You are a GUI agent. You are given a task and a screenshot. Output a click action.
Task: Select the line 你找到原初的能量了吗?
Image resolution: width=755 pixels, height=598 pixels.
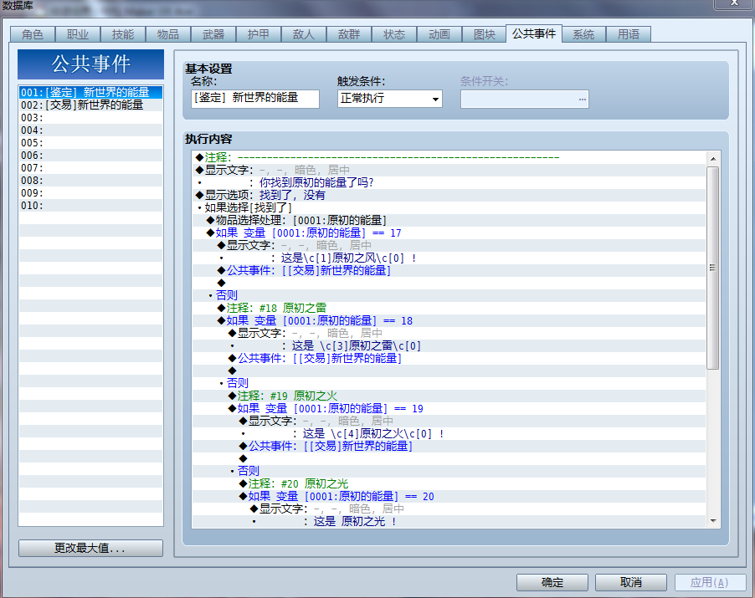point(449,182)
